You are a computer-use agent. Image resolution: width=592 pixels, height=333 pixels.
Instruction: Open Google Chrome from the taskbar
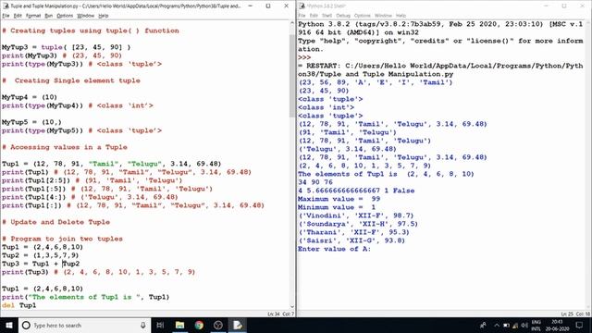point(199,325)
